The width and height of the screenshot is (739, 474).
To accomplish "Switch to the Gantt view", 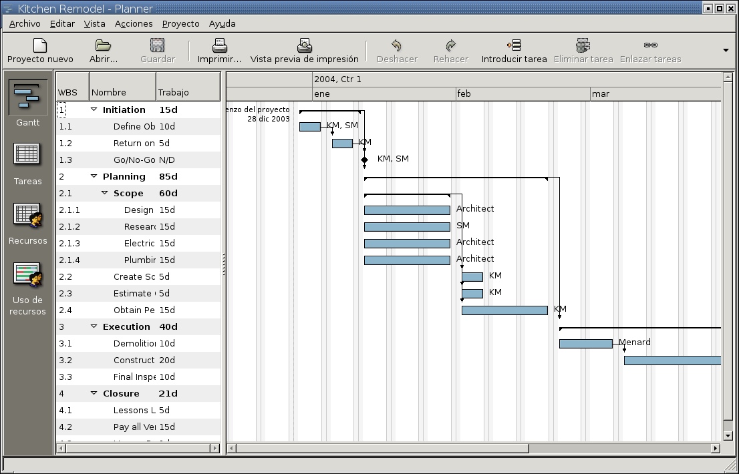I will coord(28,103).
